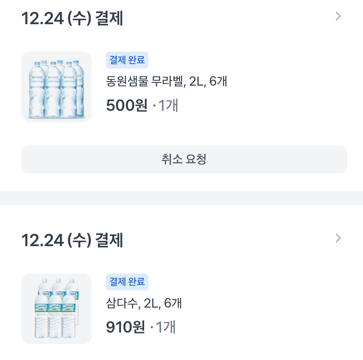The width and height of the screenshot is (363, 360).
Task: Open details chevron for first 12.24 order
Action: tap(338, 16)
